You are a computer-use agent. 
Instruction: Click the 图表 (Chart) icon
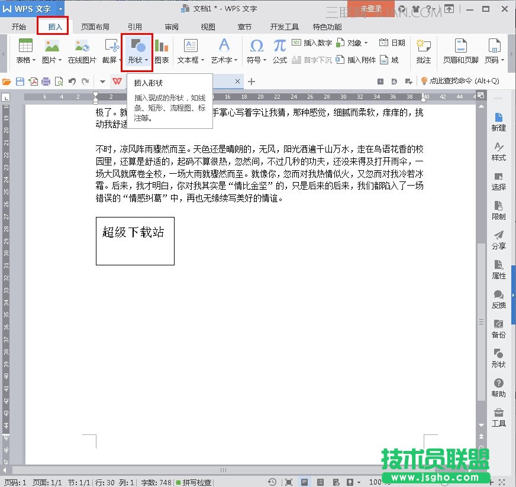(x=162, y=46)
